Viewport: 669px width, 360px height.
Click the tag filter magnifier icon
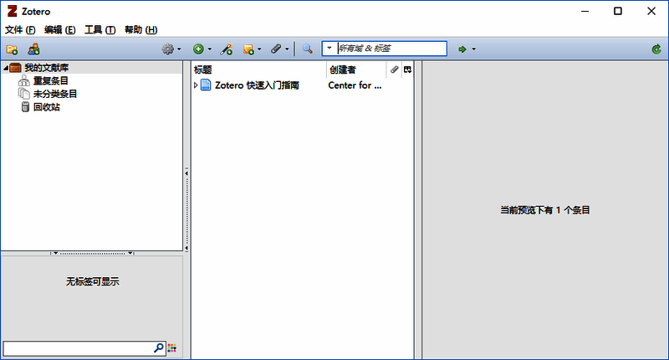[x=158, y=348]
